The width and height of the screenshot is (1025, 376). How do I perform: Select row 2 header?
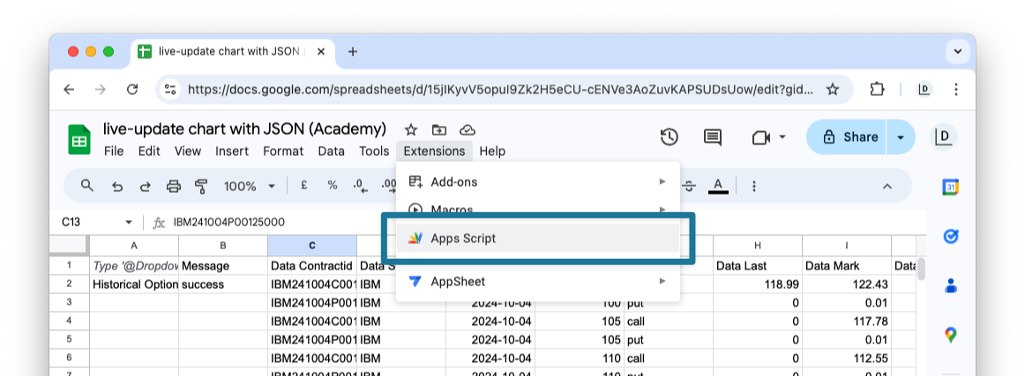[70, 284]
